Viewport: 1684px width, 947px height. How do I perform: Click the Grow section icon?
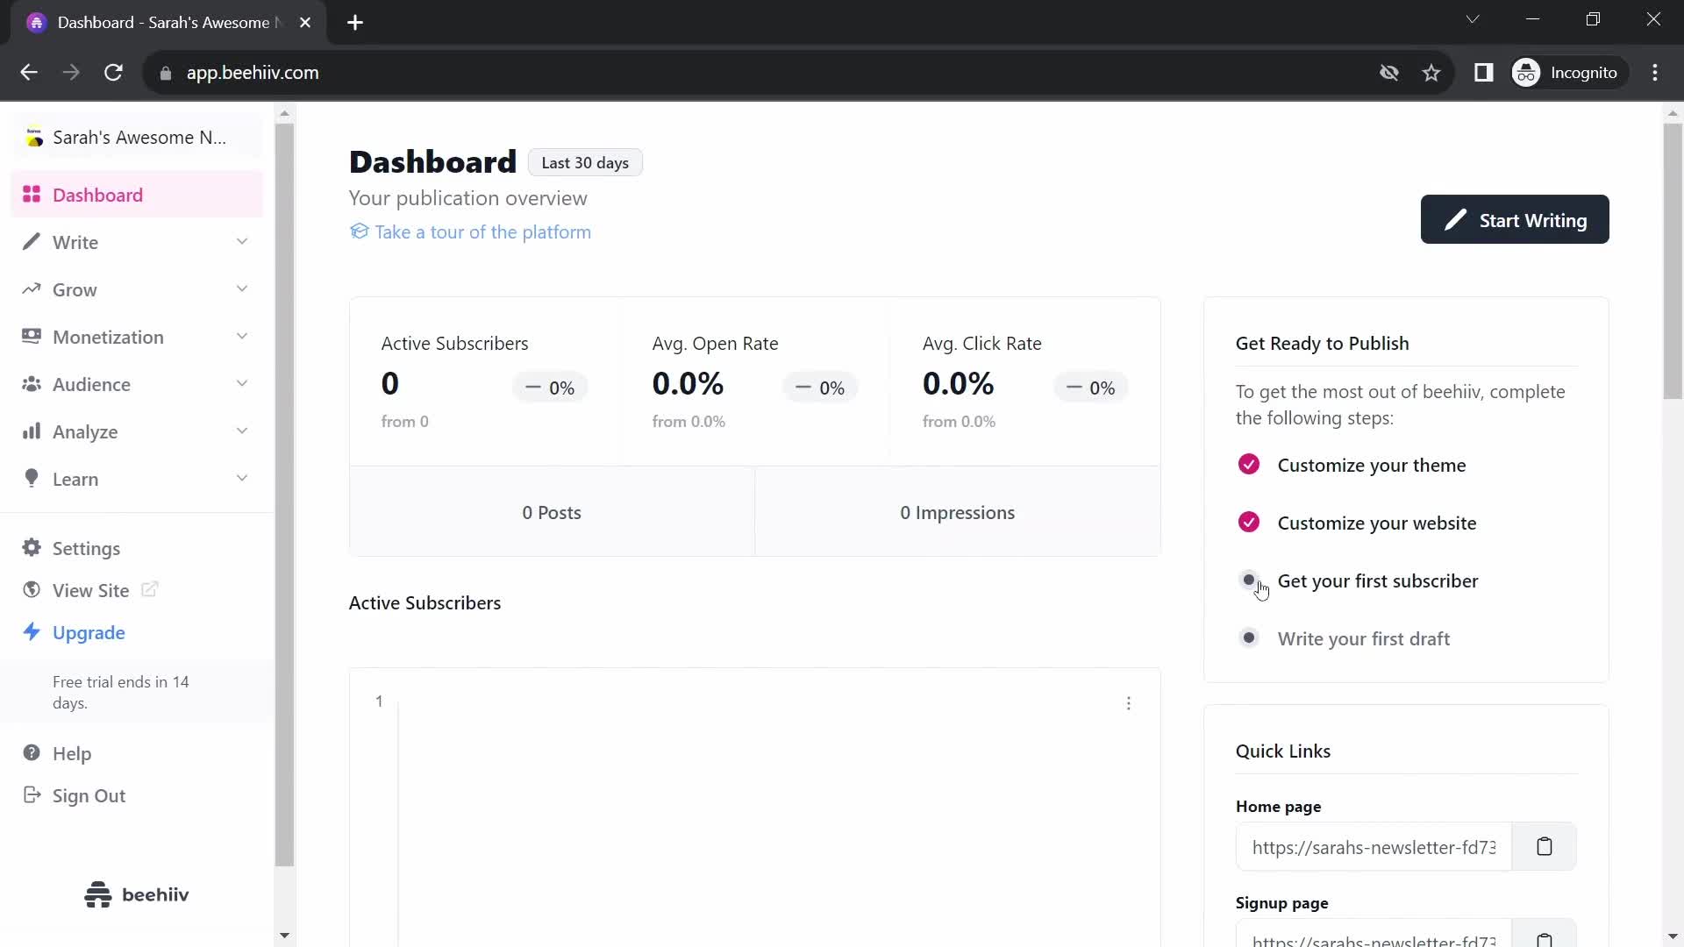coord(32,289)
